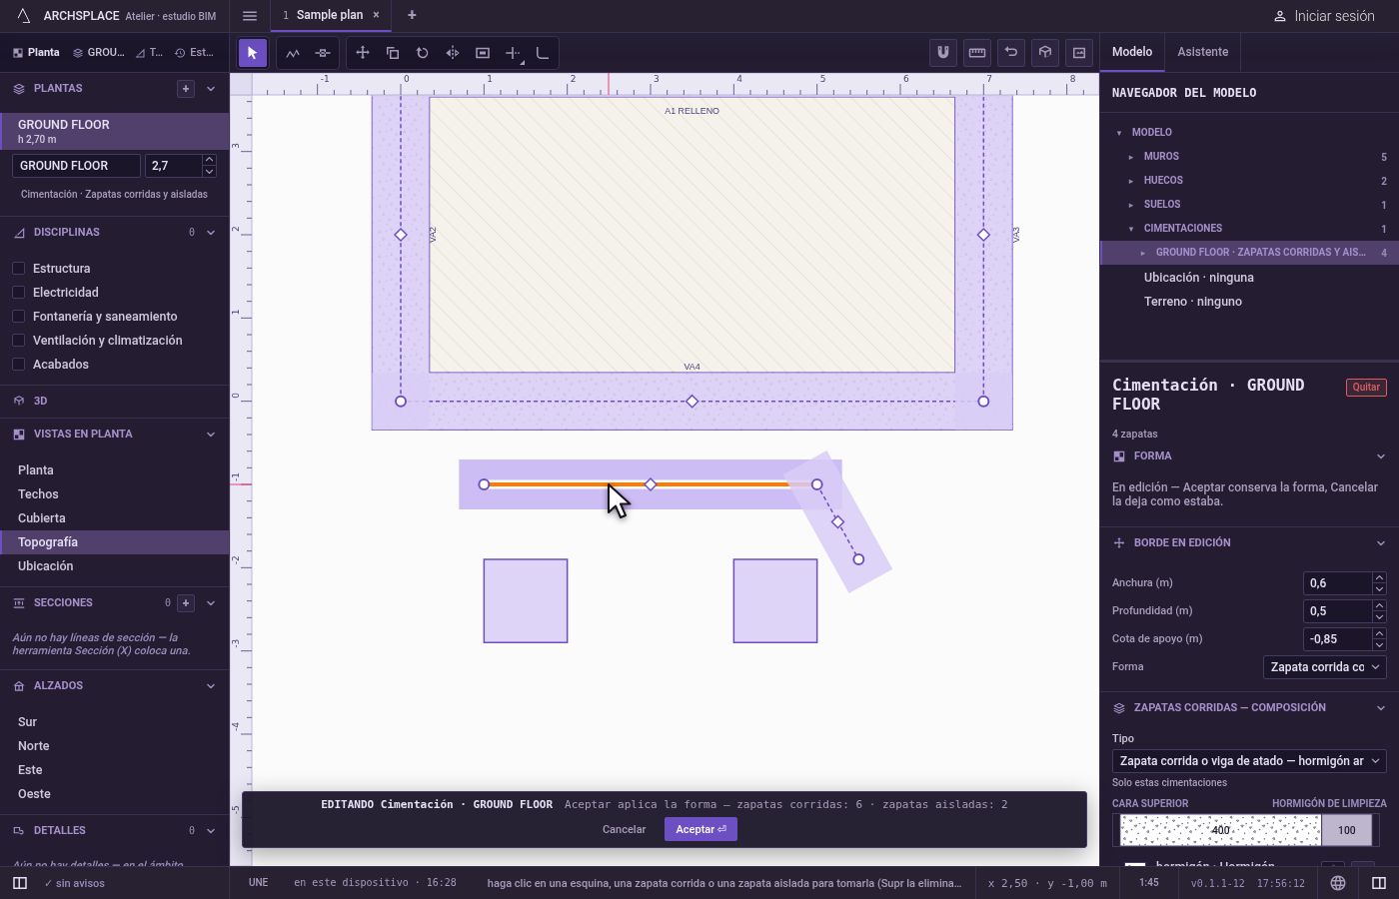Click the copy tool icon
The image size is (1399, 899).
(x=393, y=53)
